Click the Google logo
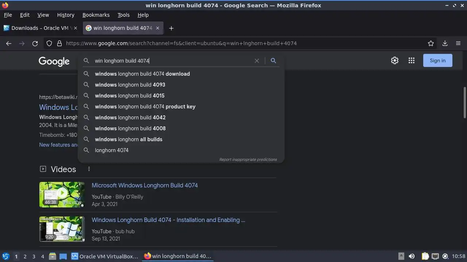The height and width of the screenshot is (262, 467). (x=54, y=61)
